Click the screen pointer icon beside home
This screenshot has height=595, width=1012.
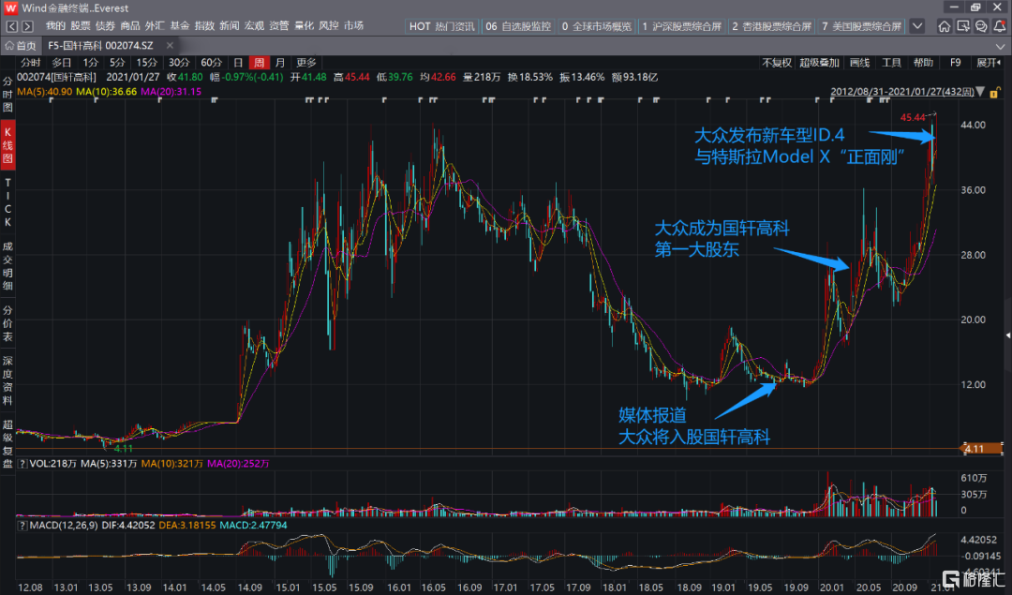963,26
